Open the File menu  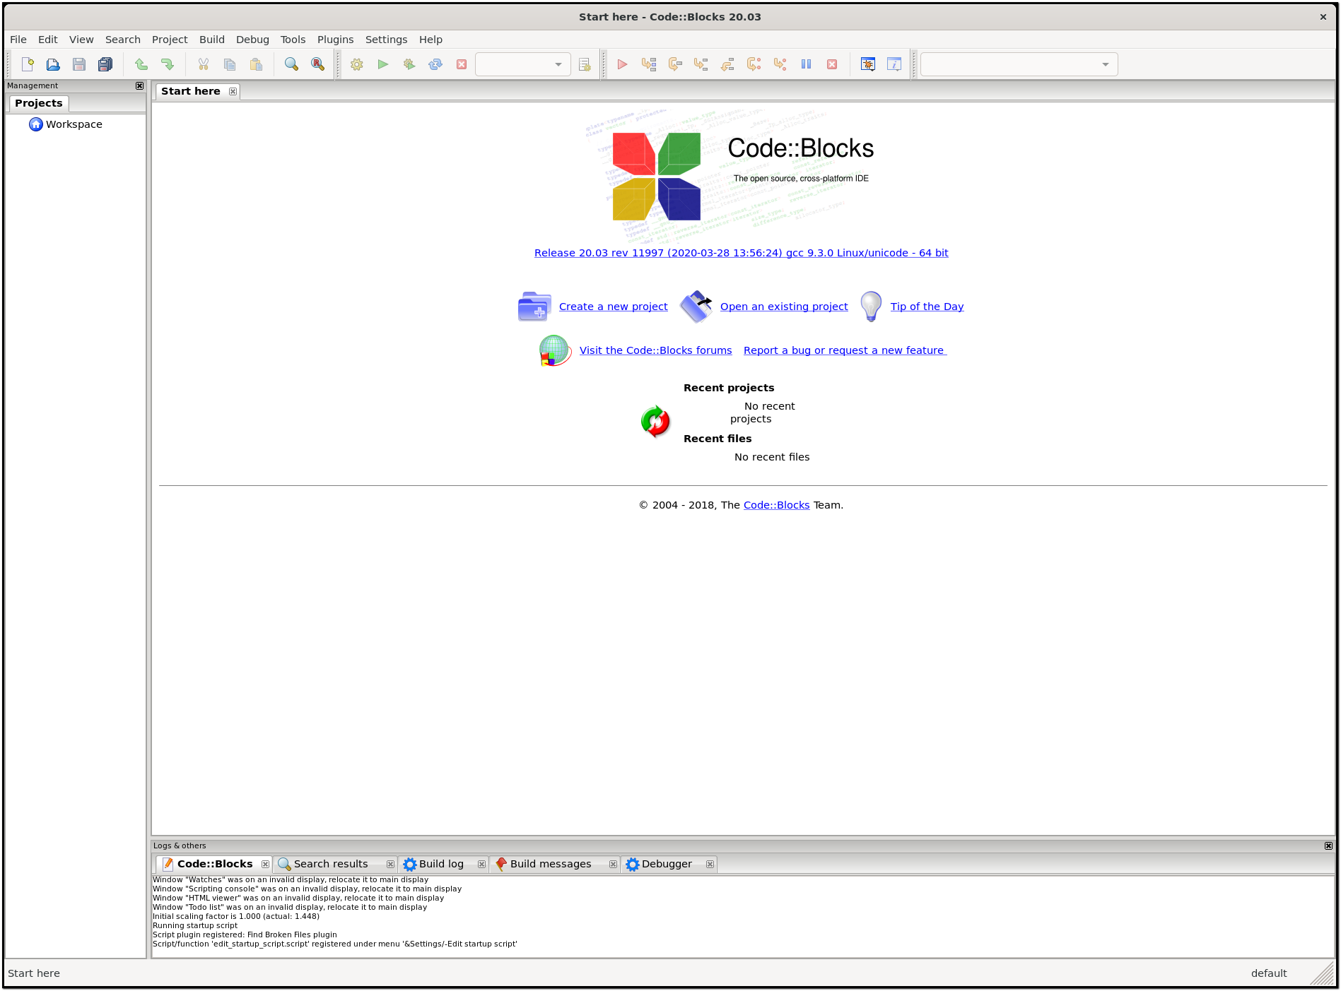click(18, 40)
